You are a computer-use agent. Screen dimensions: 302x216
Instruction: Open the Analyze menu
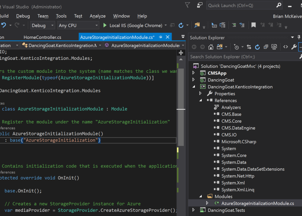click(98, 16)
